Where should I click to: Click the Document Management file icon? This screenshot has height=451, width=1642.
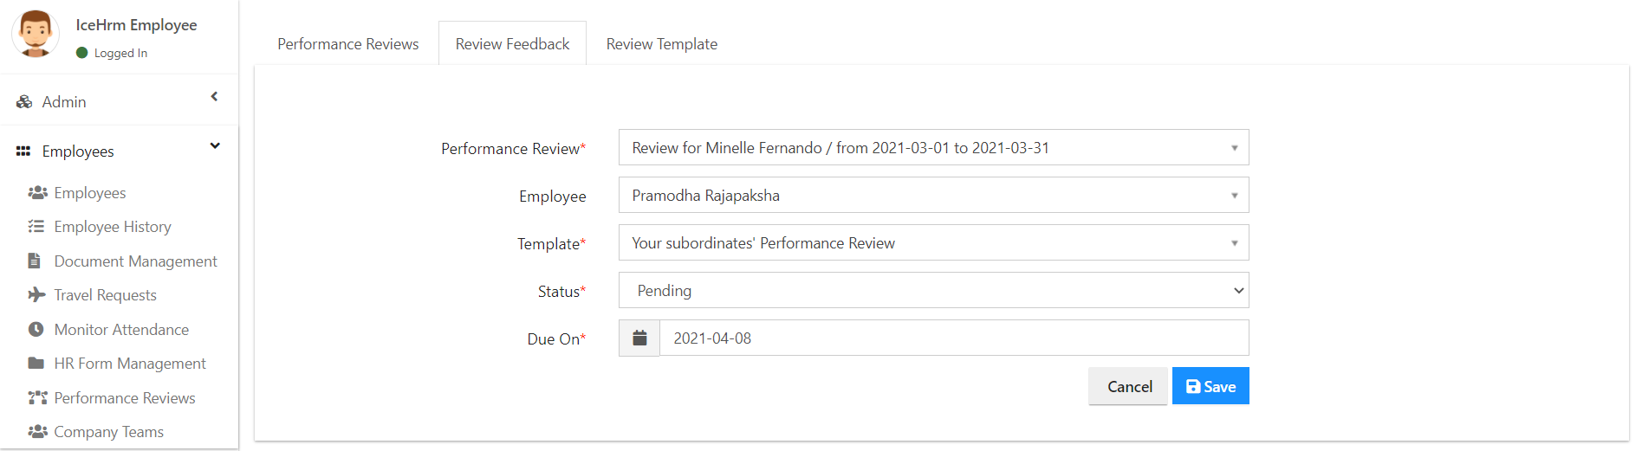pos(35,261)
